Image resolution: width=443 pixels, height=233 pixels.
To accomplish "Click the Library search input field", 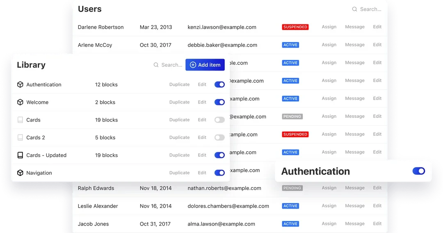I will [168, 65].
